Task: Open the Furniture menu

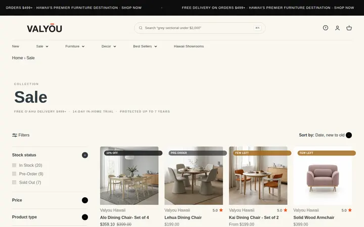Action: click(x=75, y=46)
